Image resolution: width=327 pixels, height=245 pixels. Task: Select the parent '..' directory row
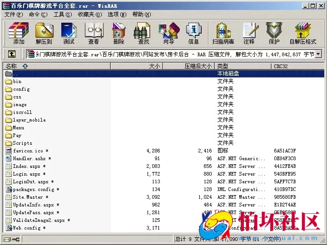click(x=163, y=73)
